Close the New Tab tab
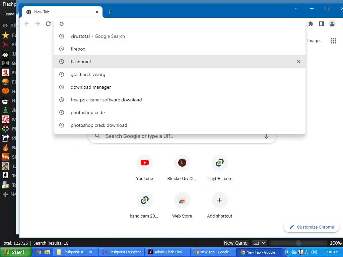Image resolution: width=343 pixels, height=257 pixels. tap(97, 12)
